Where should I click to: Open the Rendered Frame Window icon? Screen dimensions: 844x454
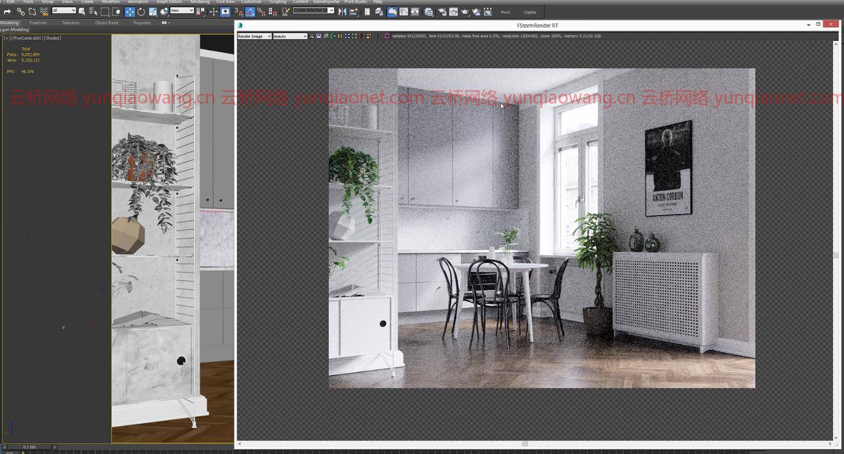point(454,11)
